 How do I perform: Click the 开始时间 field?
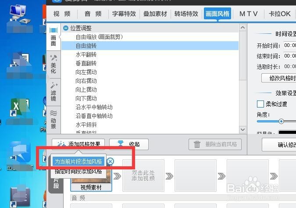(290, 45)
